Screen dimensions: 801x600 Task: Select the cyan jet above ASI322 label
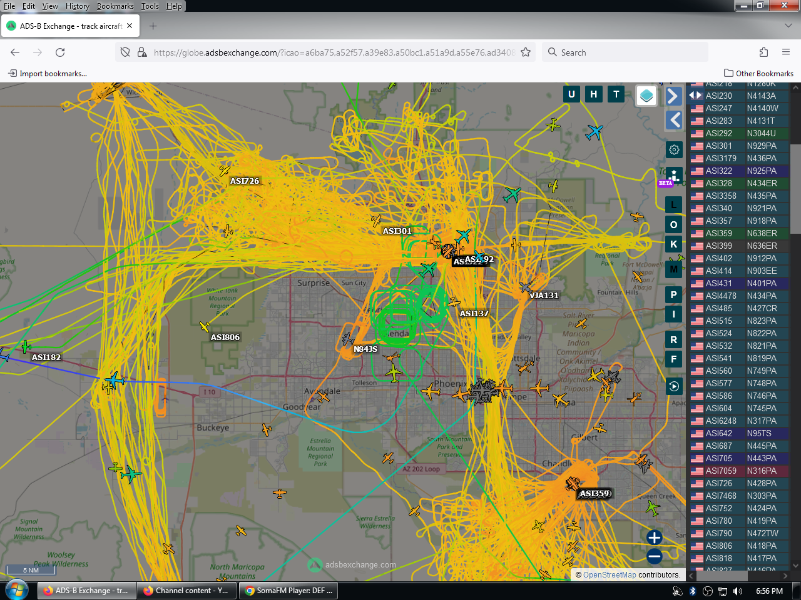click(x=463, y=236)
